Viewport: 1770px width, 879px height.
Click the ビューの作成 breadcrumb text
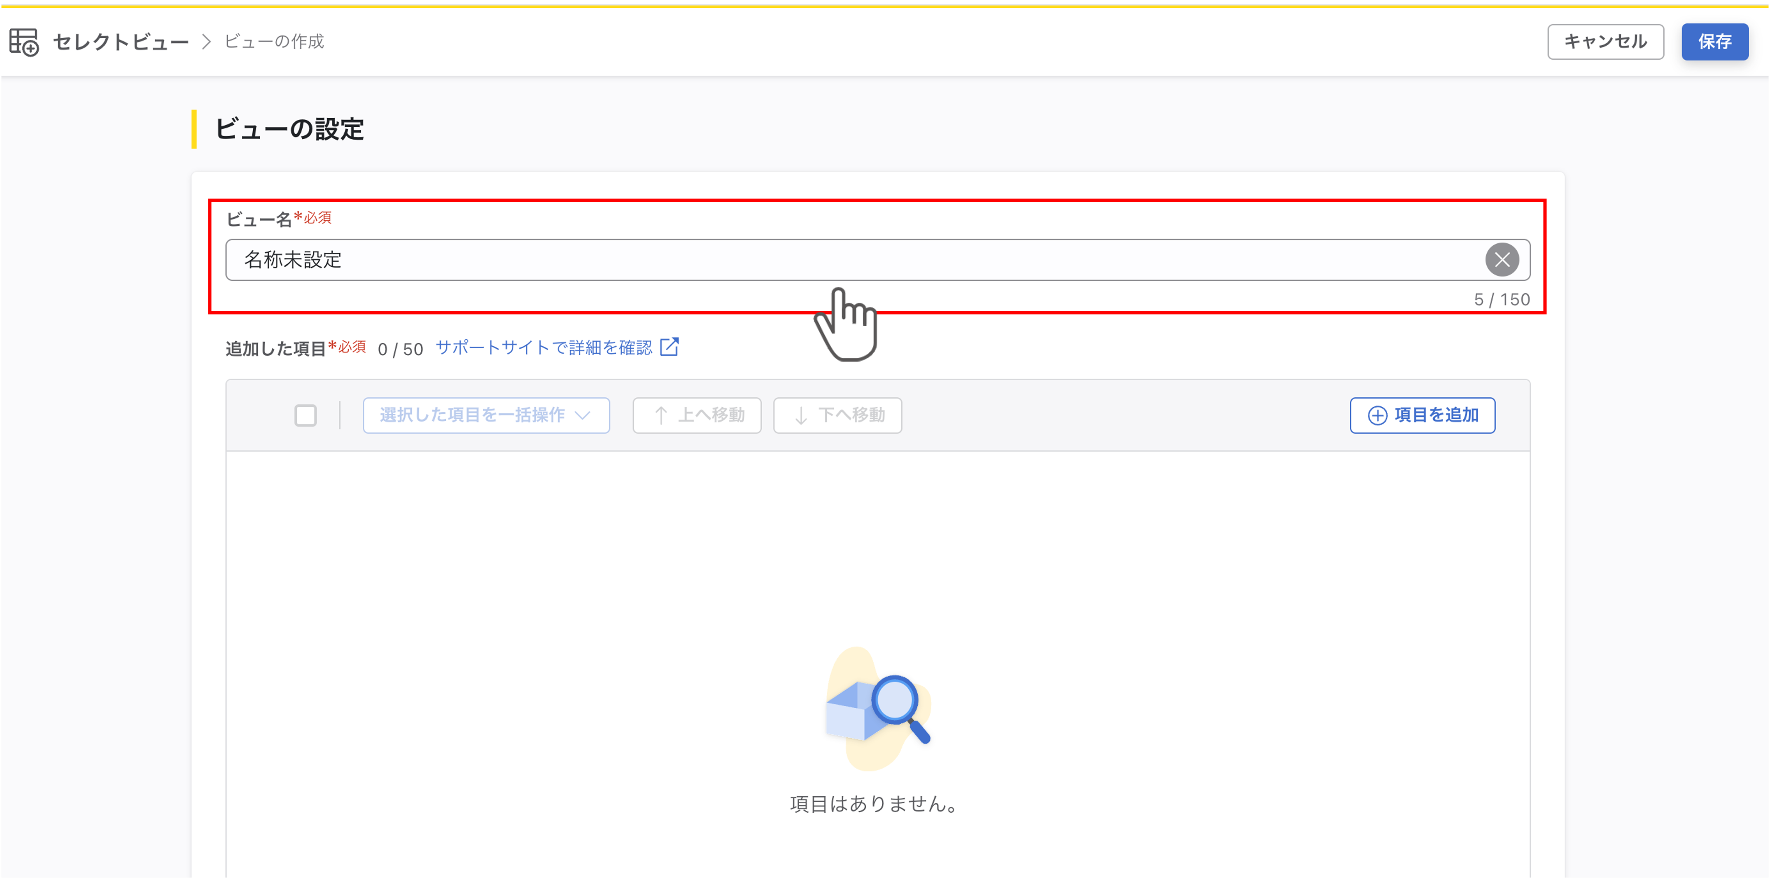(x=274, y=42)
